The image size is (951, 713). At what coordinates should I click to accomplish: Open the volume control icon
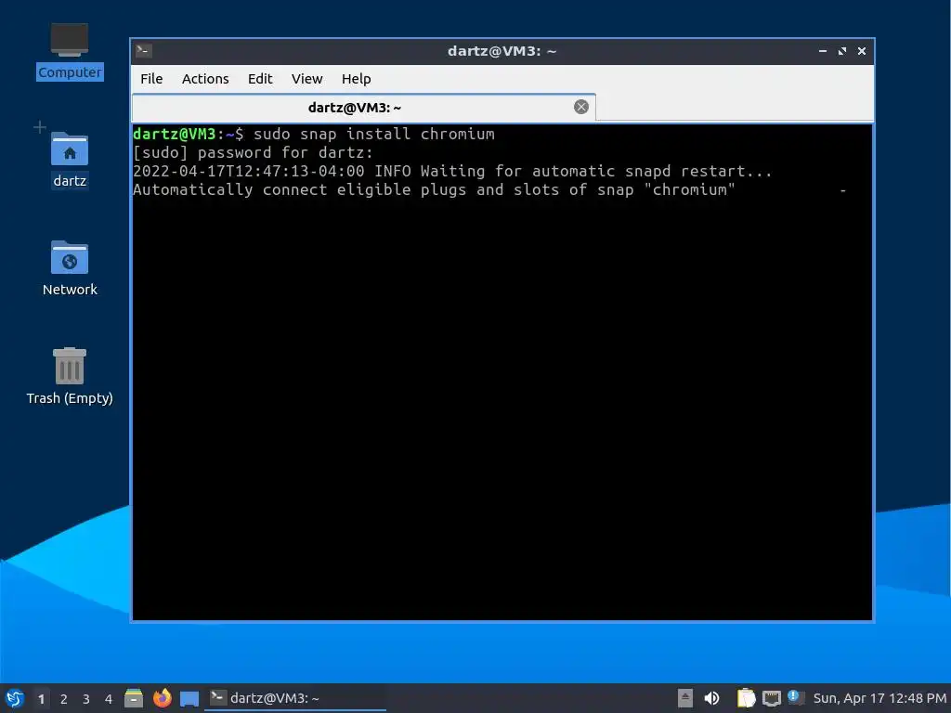click(x=711, y=698)
